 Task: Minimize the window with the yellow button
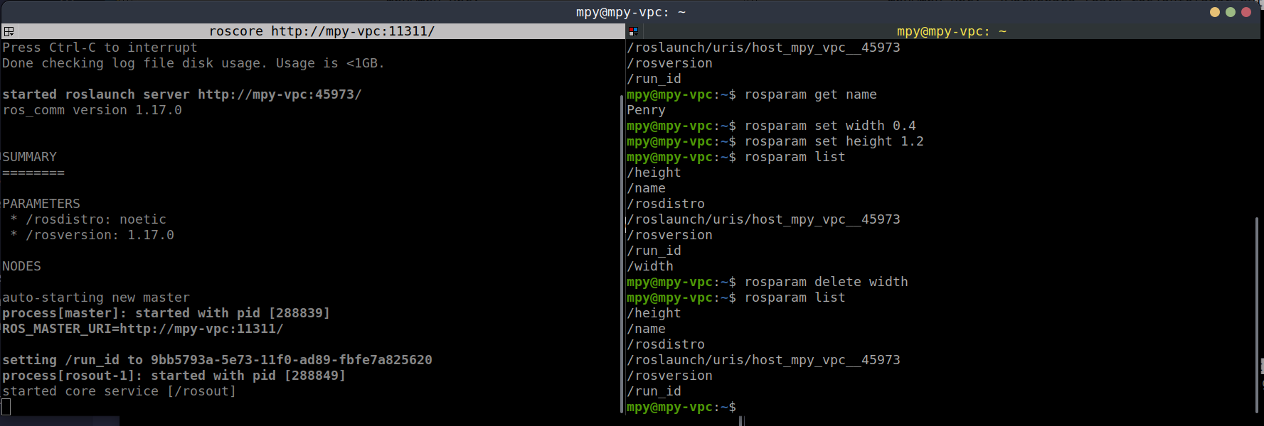(x=1215, y=12)
